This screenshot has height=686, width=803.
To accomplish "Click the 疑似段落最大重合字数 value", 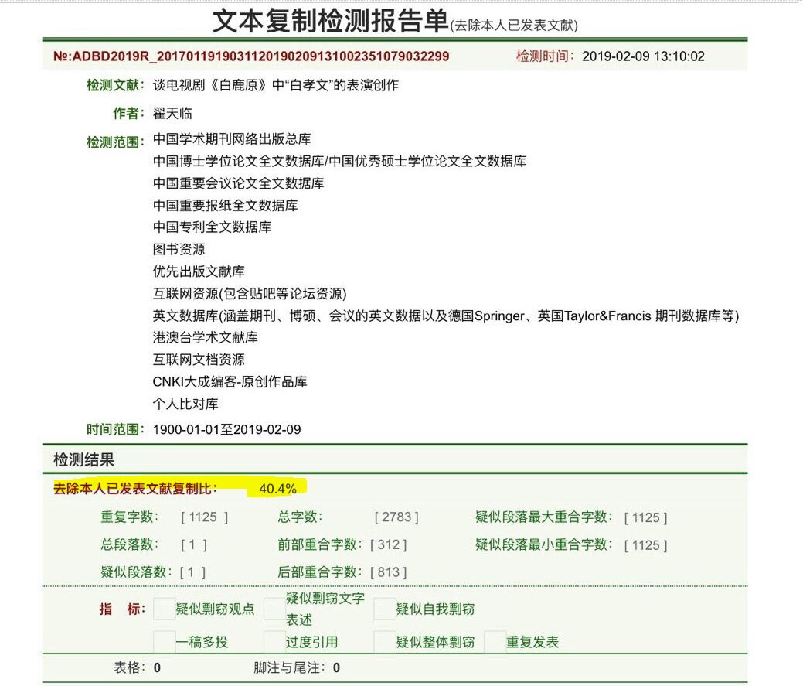I will coord(645,517).
